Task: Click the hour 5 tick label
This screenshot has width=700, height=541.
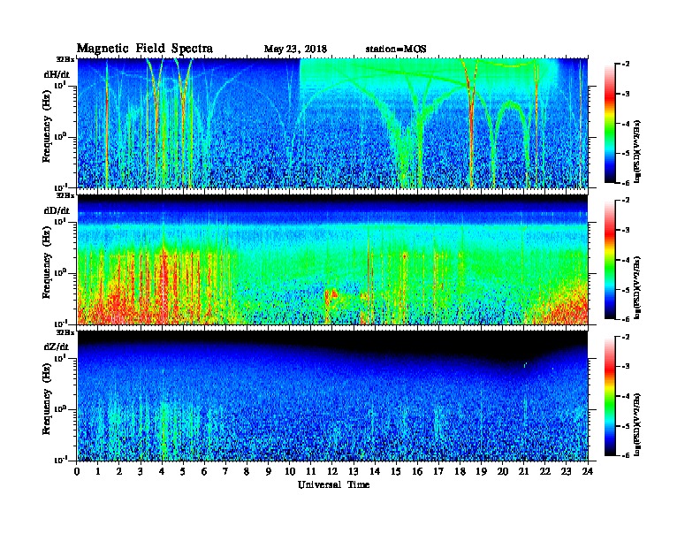Action: pos(183,472)
